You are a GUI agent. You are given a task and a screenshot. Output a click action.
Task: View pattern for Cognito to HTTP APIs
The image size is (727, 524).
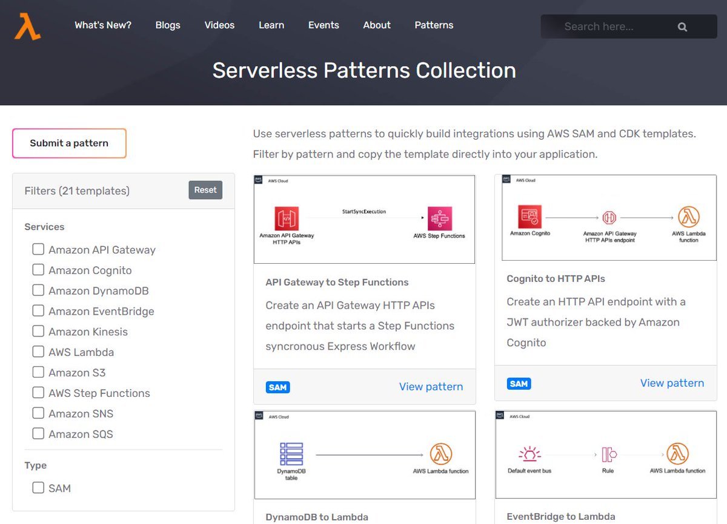tap(672, 383)
